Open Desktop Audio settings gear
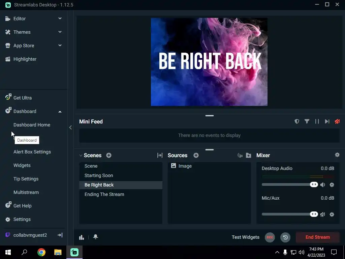This screenshot has width=345, height=259. pos(332,185)
